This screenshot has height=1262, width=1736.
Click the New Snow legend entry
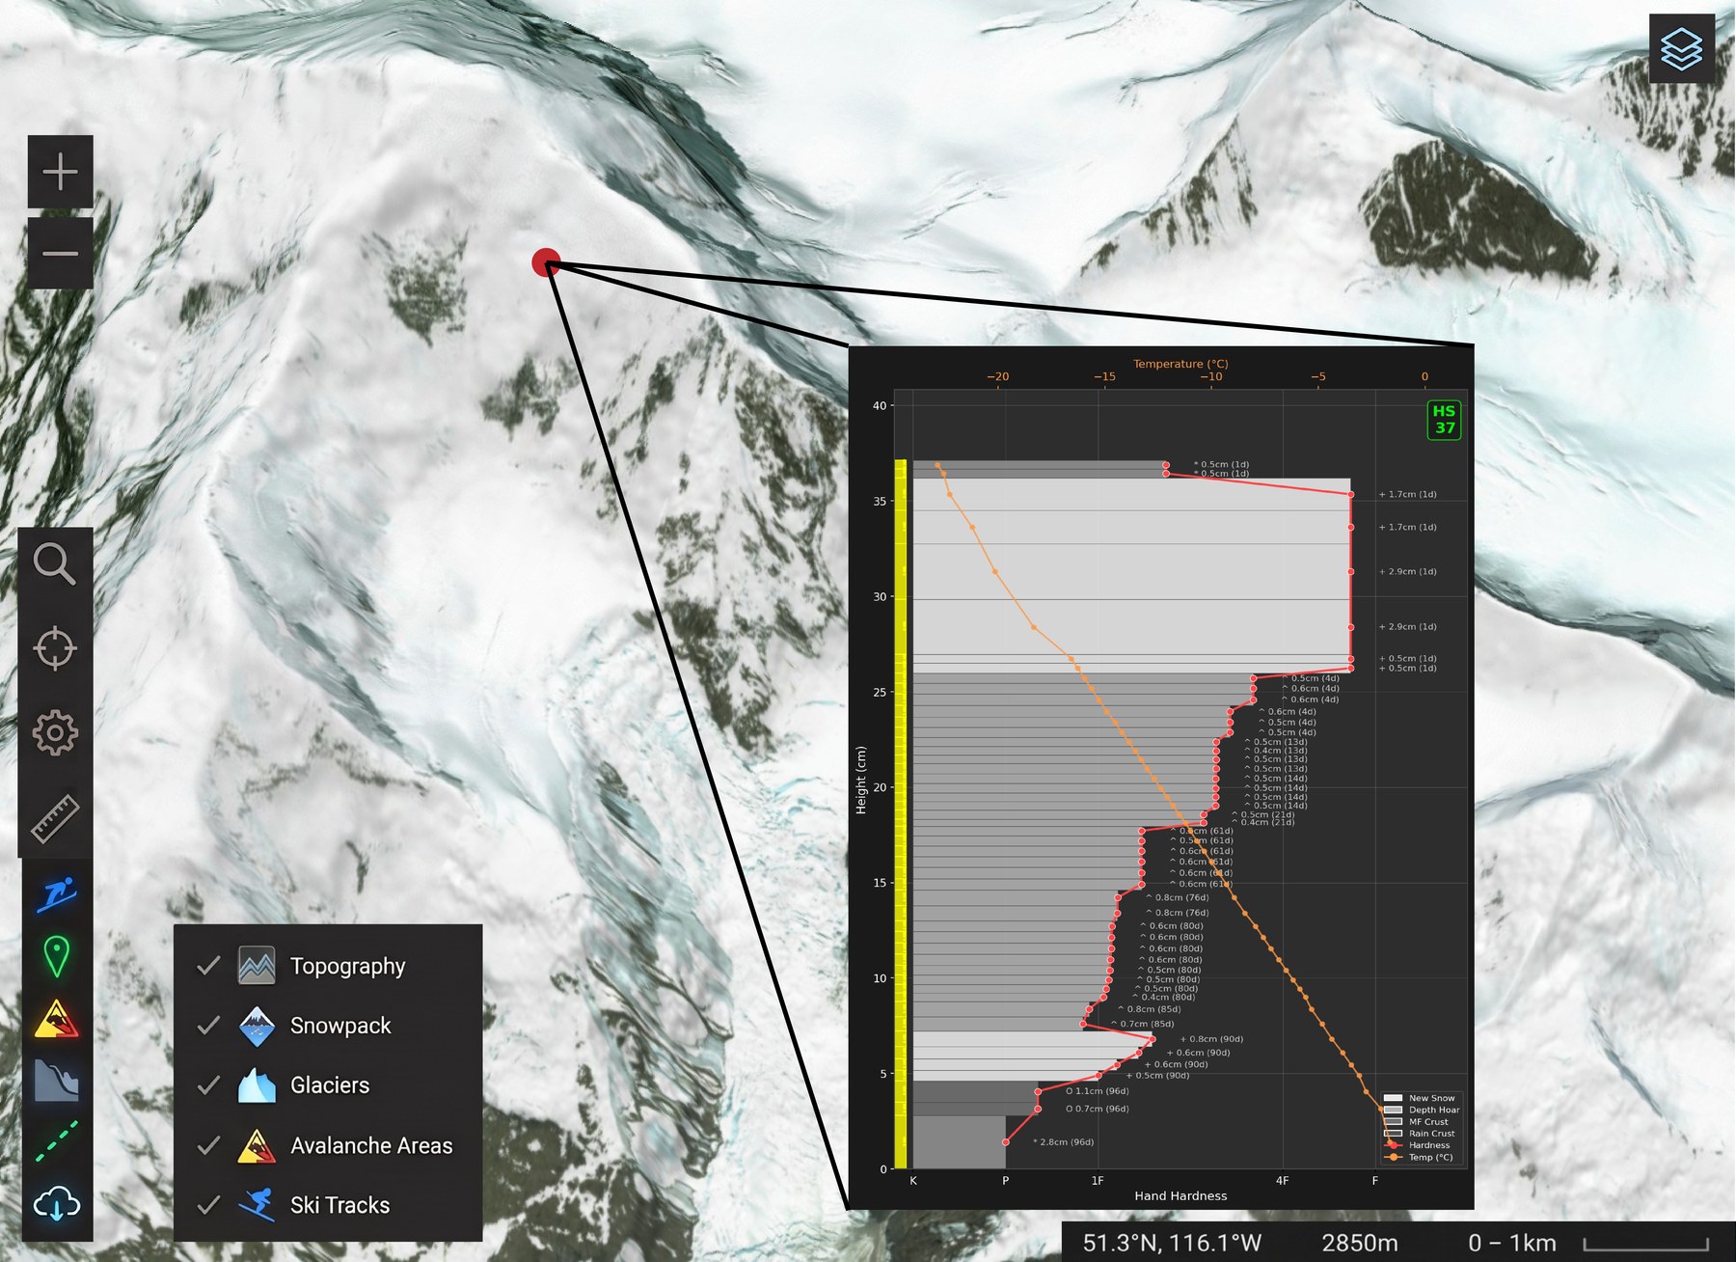tap(1420, 1098)
